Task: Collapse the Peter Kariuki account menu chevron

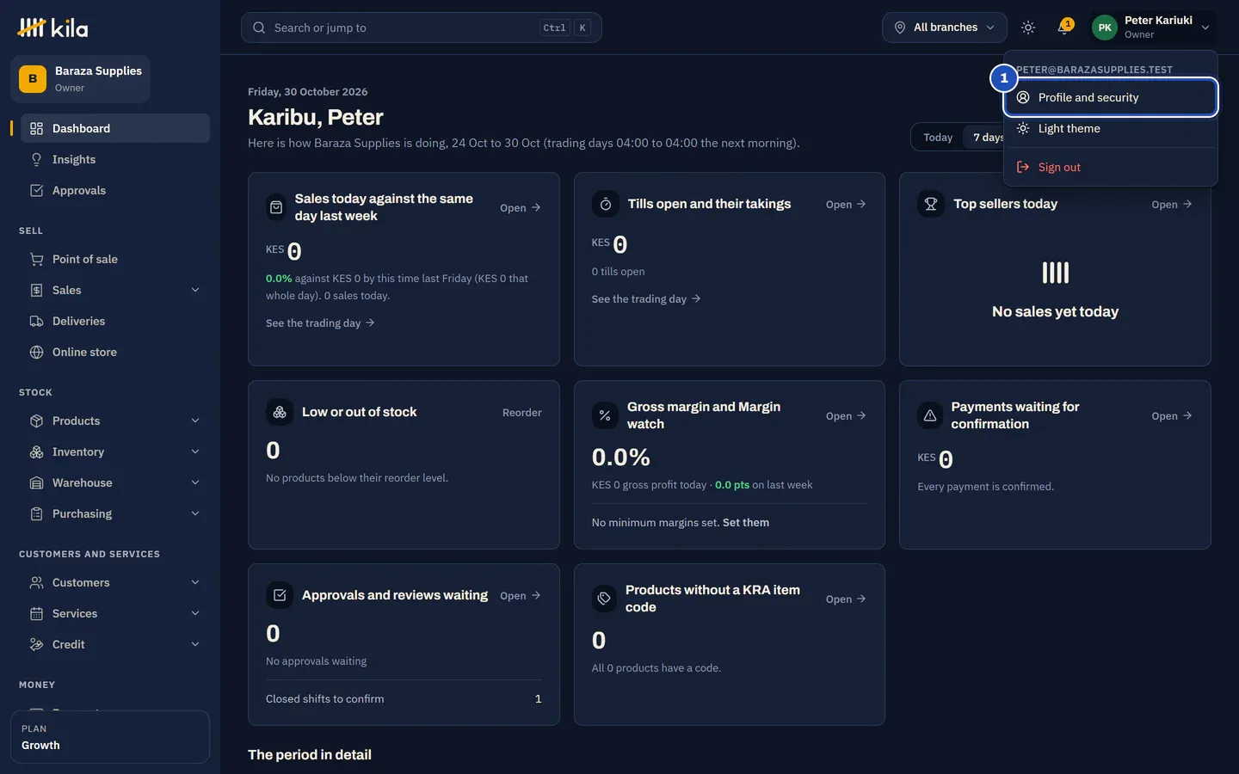Action: [x=1205, y=28]
